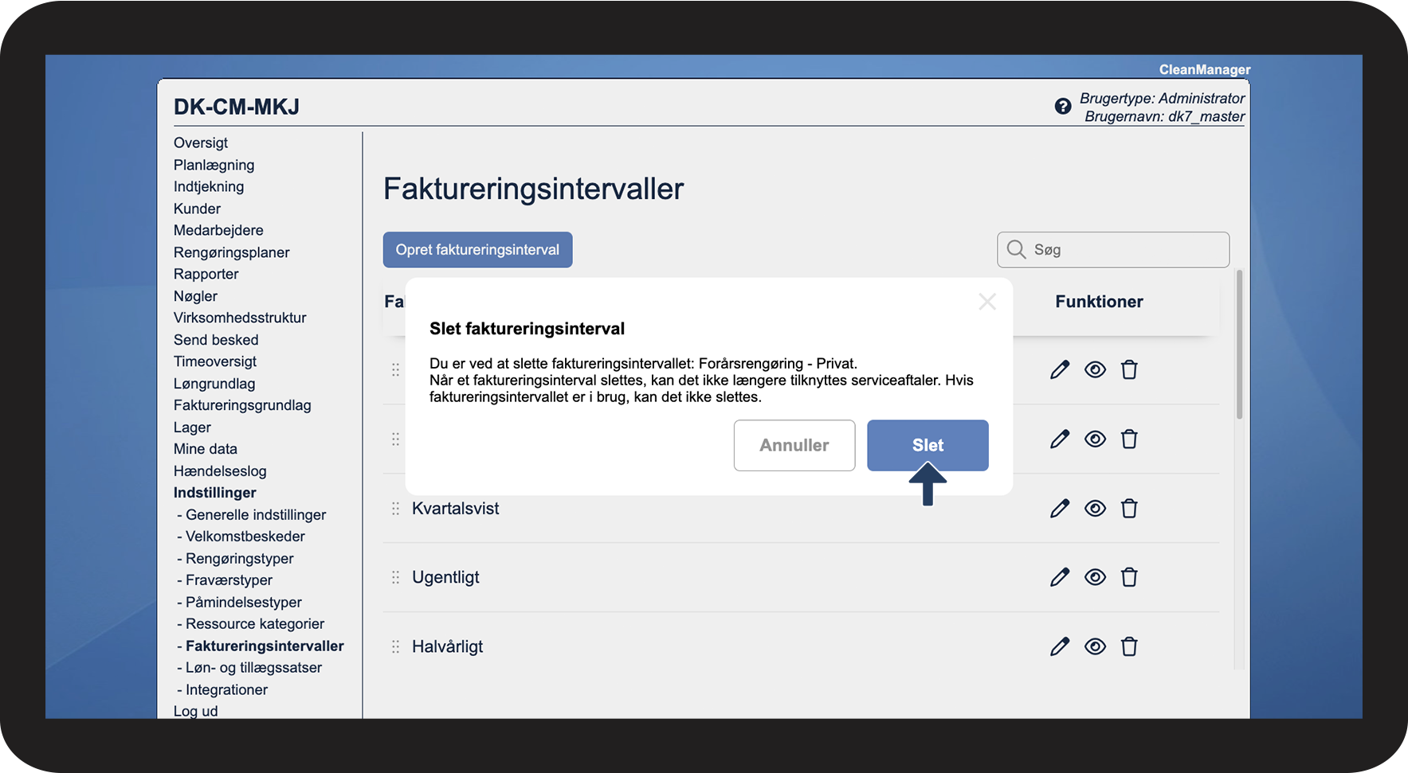The height and width of the screenshot is (773, 1408).
Task: Click trash icon in first table row
Action: tap(1129, 369)
